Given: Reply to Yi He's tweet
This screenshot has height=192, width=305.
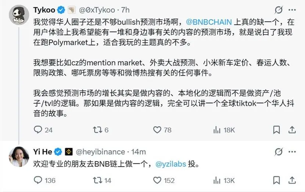Looking at the screenshot, I should (x=38, y=180).
